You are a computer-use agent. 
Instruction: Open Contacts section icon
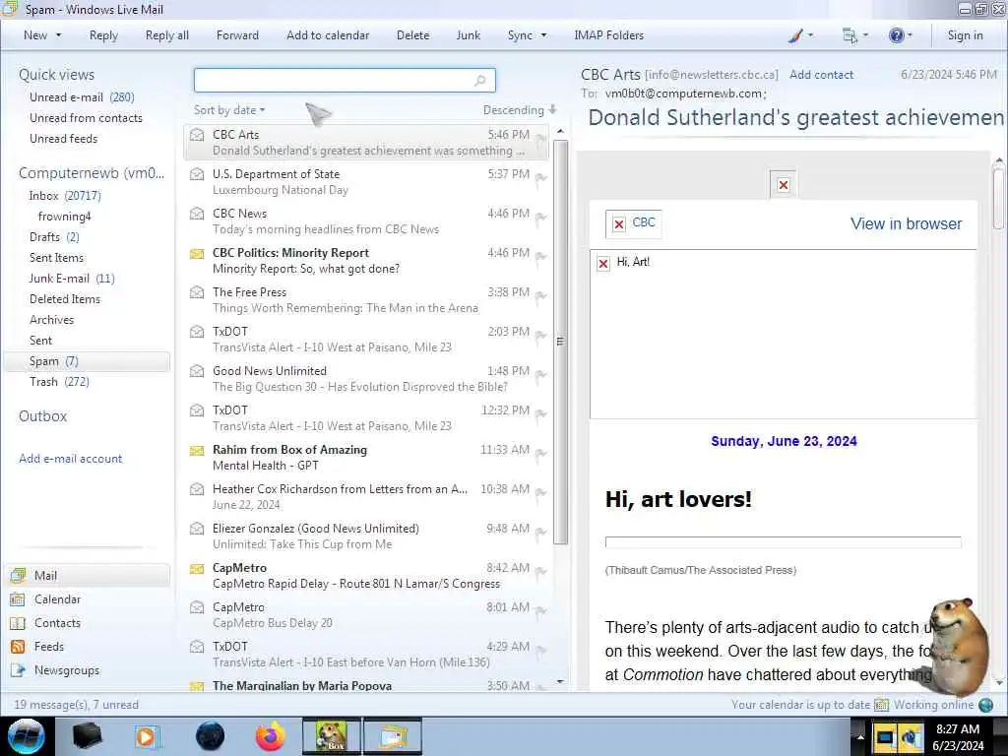click(x=18, y=623)
